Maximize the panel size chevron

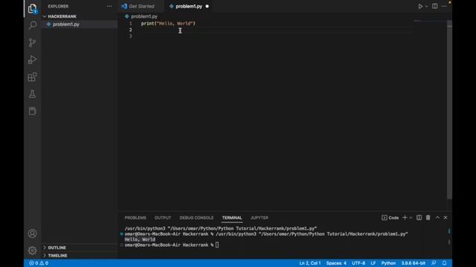(437, 217)
